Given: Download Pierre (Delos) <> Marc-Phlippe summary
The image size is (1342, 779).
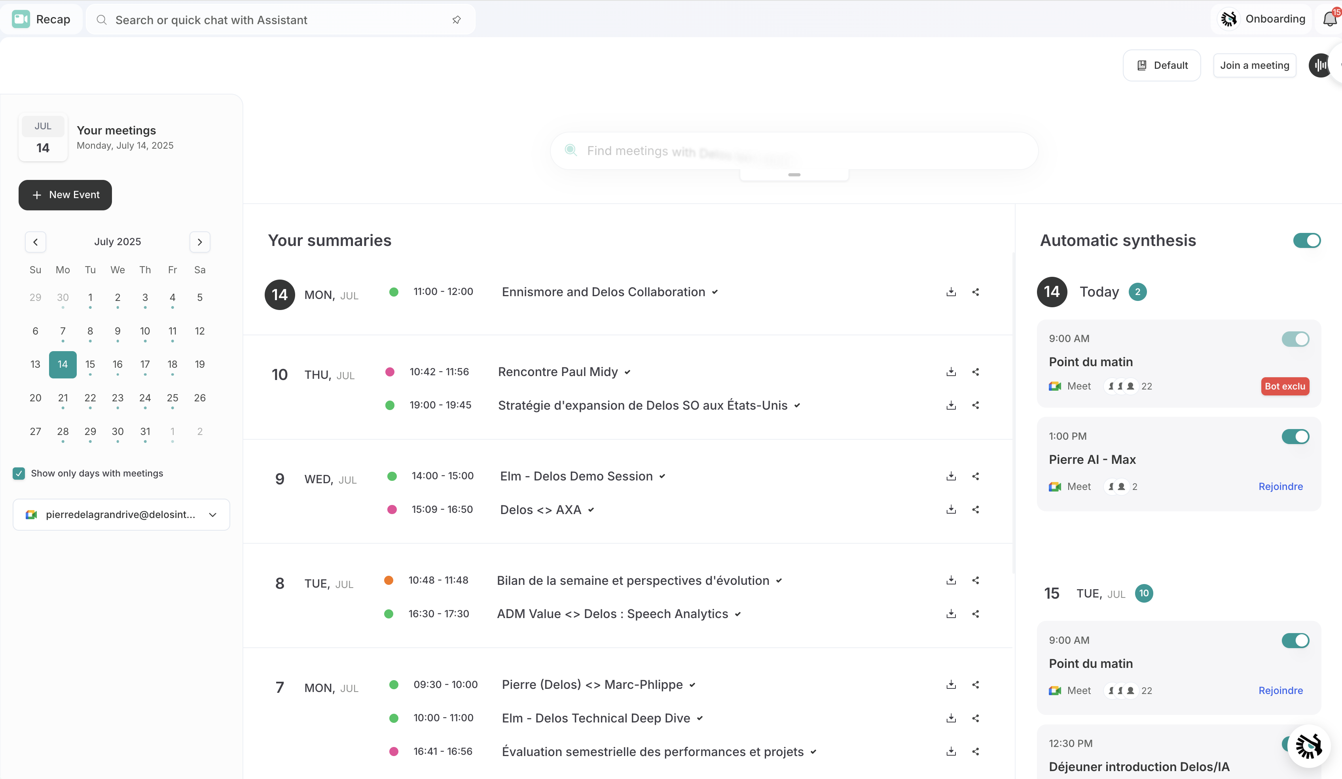Looking at the screenshot, I should click(951, 685).
